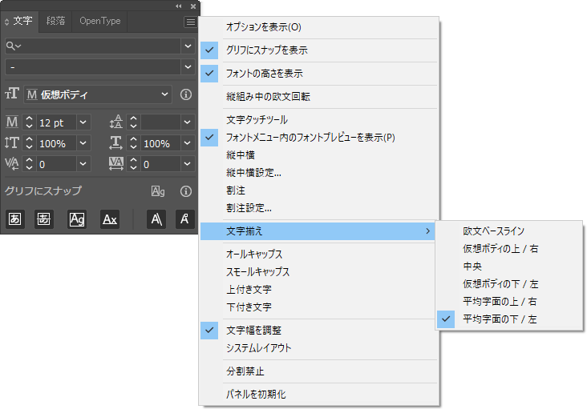Image resolution: width=587 pixels, height=409 pixels.
Task: Click the first snap-to-glyph あ button
Action: 15,219
